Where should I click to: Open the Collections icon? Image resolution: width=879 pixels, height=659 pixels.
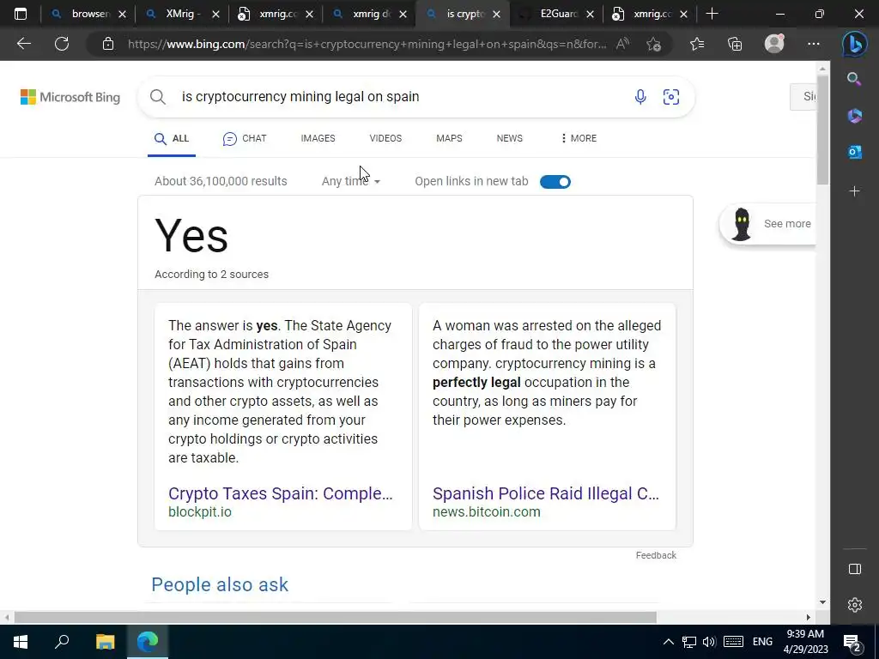click(735, 44)
